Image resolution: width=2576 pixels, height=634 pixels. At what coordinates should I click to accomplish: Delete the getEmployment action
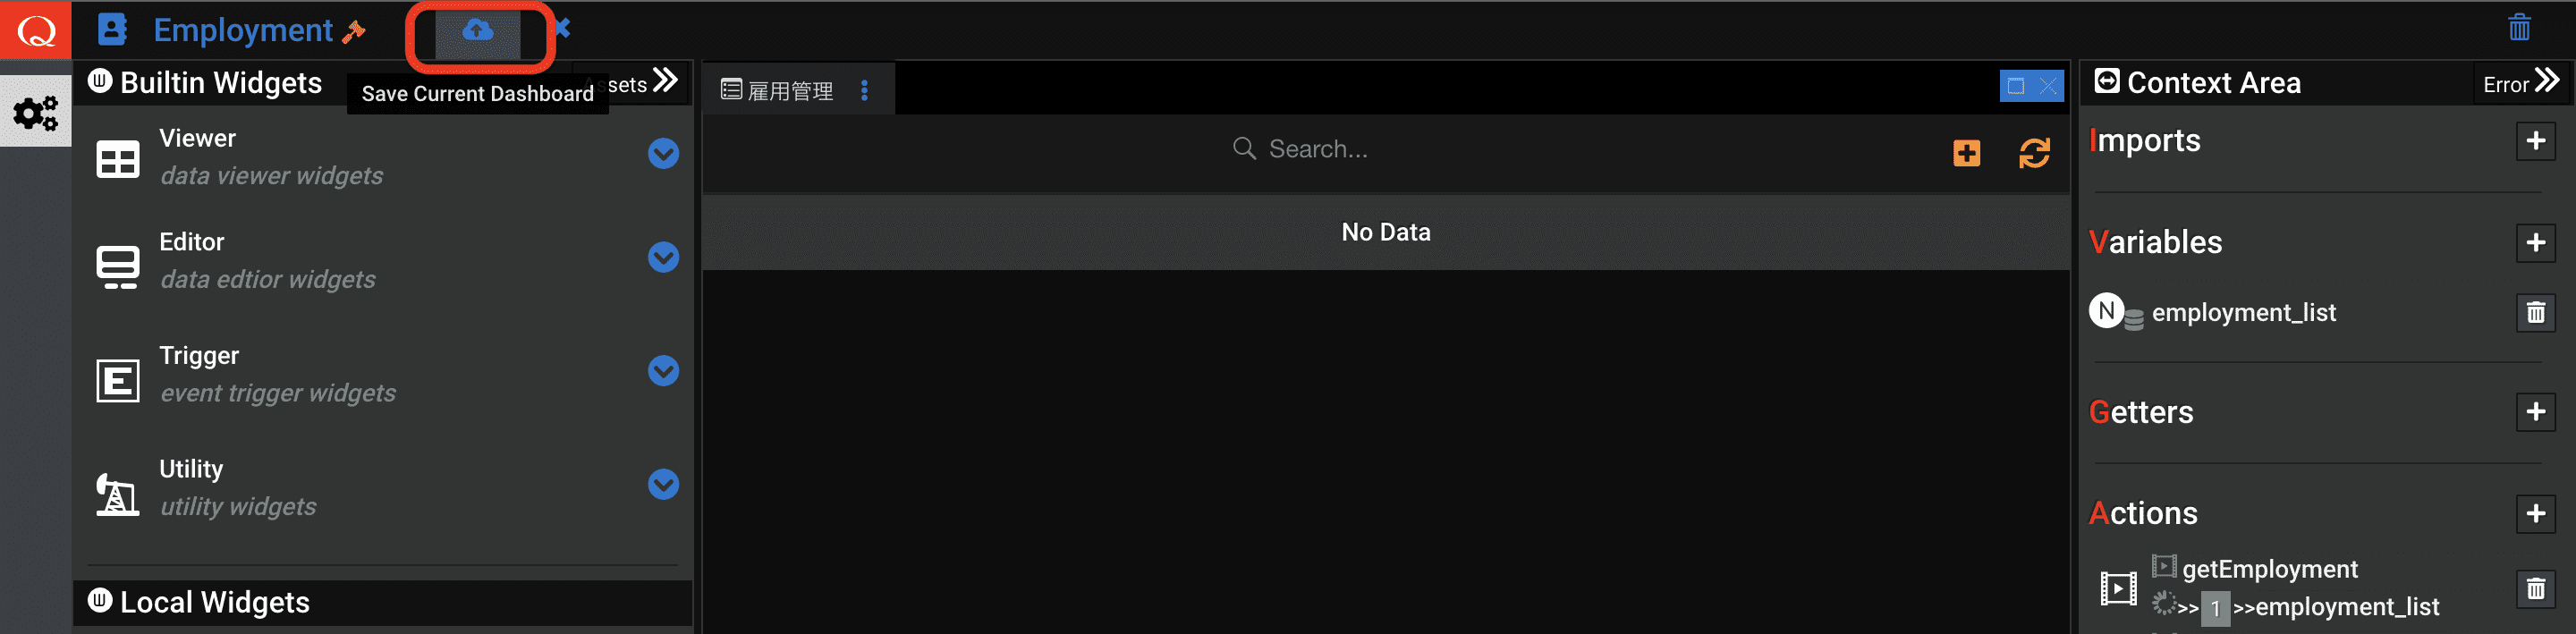coord(2535,589)
